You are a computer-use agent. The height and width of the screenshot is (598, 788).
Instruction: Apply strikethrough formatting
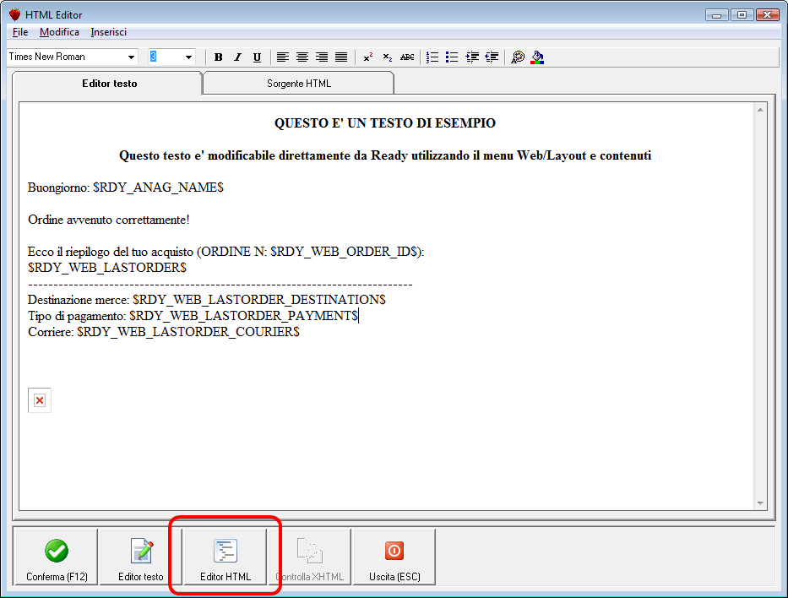406,57
